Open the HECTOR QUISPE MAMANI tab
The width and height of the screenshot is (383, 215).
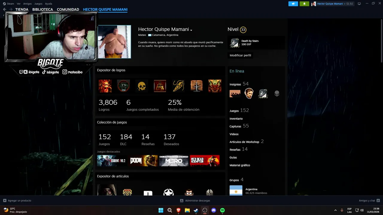click(x=105, y=10)
